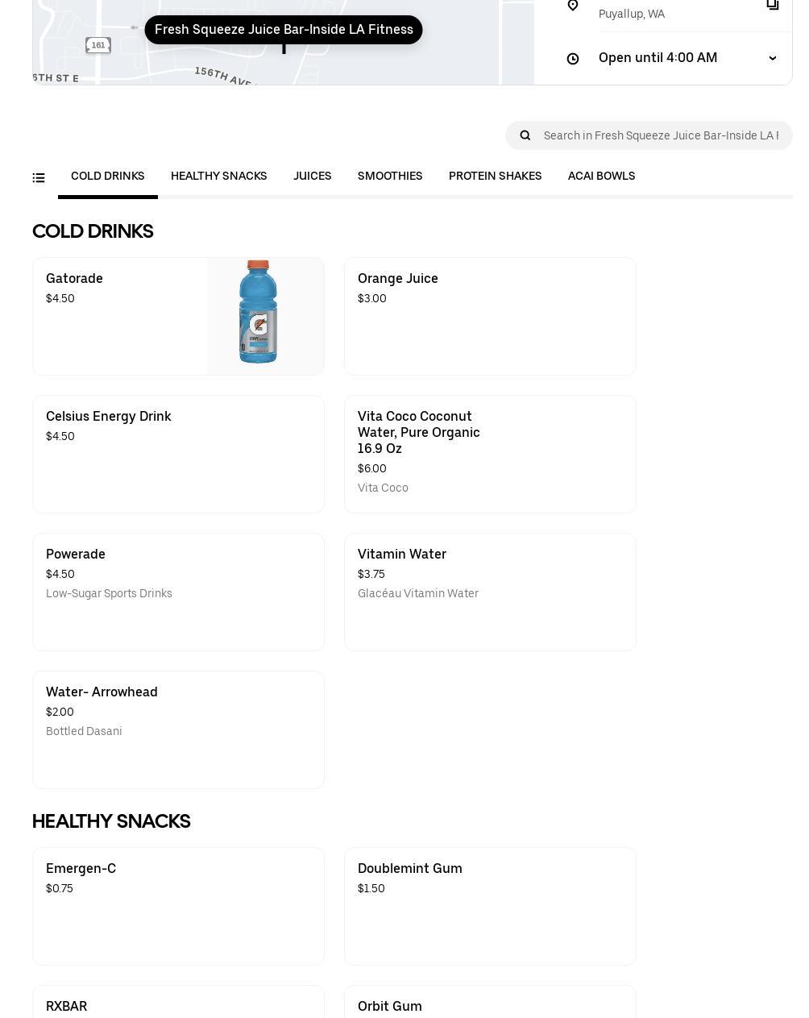Open the Smoothies category tab
Viewport: 809px width, 1018px height.
(390, 177)
